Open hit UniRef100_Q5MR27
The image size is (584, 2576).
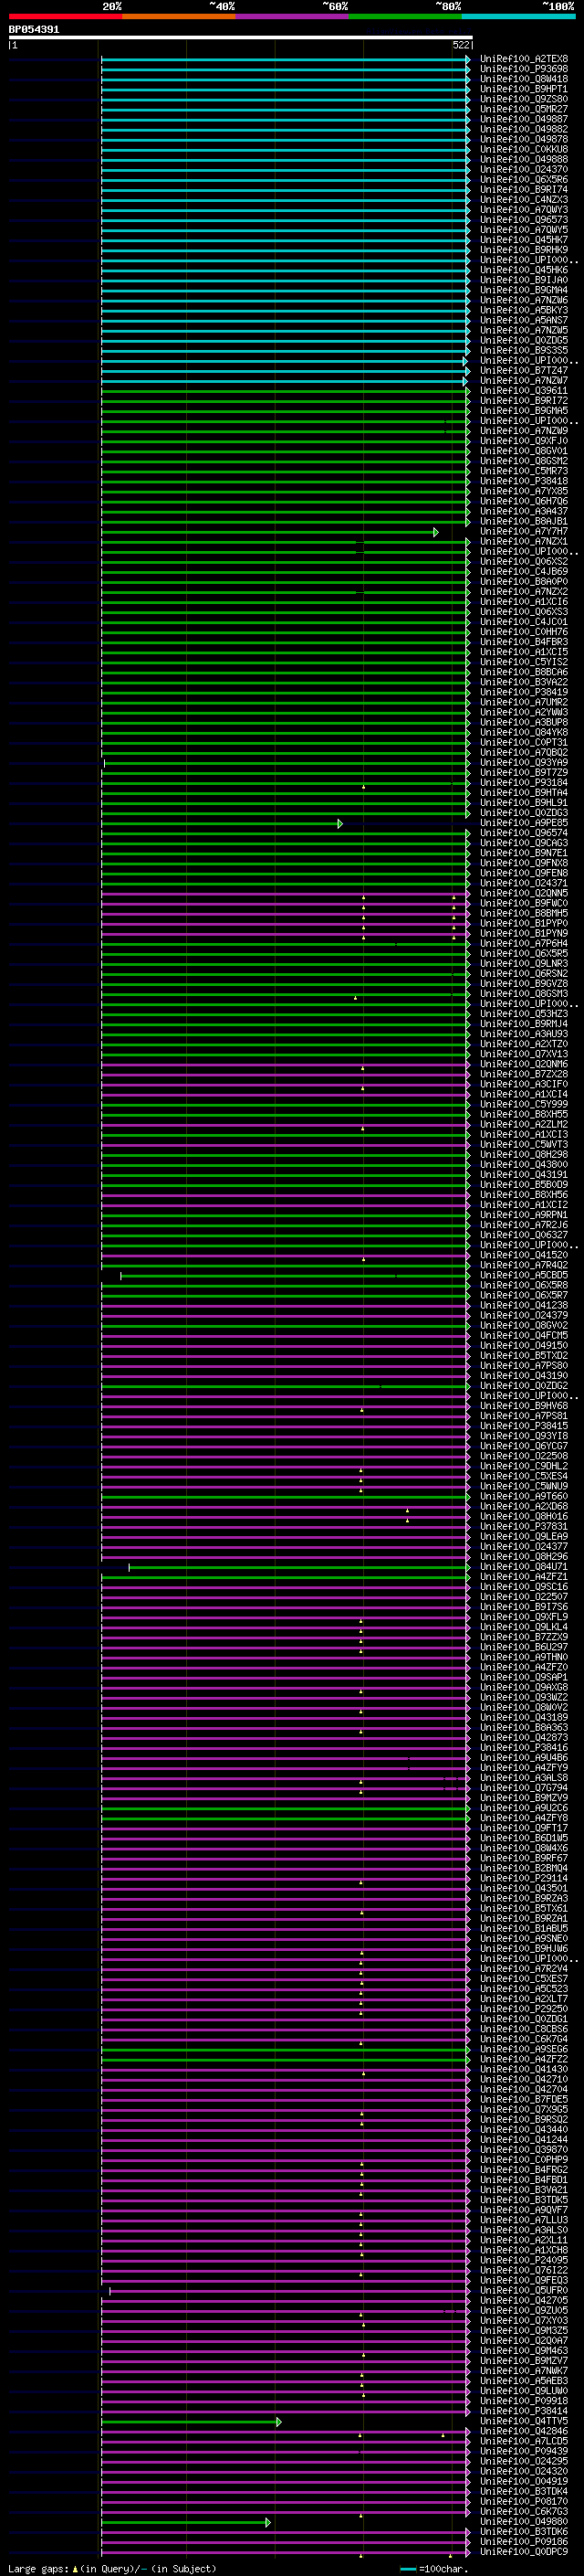523,109
